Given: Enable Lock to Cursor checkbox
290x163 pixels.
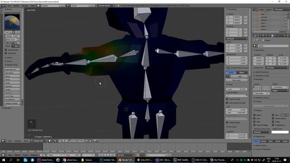Looking at the screenshot, I should [x=227, y=99].
